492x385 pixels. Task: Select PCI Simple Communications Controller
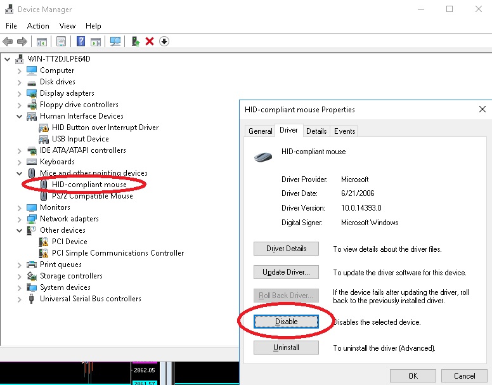tap(118, 253)
